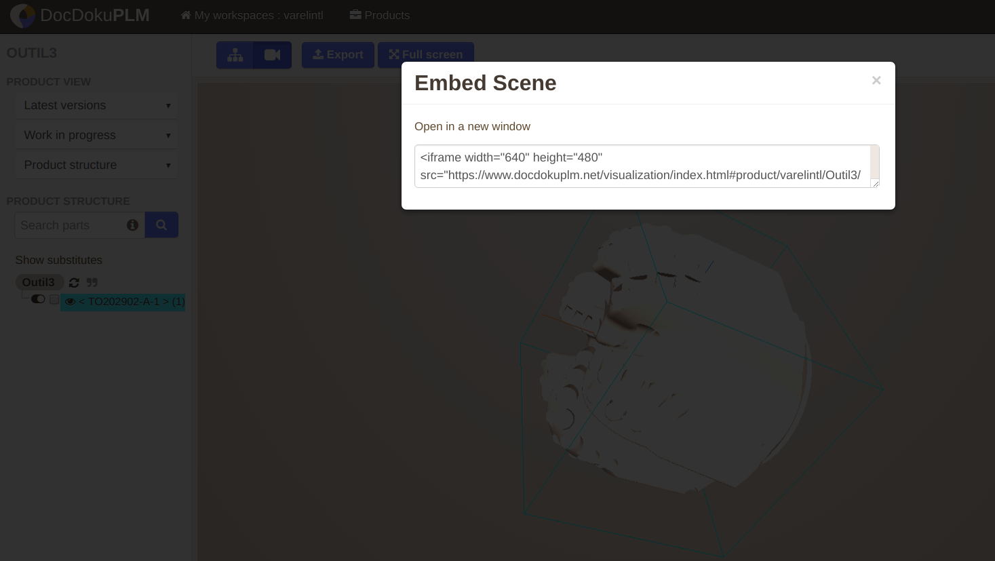Go to Products in top navigation

tap(380, 16)
